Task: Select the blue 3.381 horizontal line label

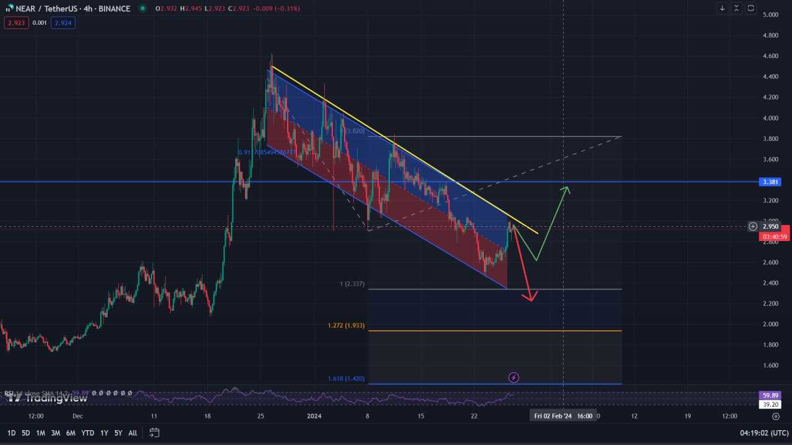Action: tap(769, 182)
